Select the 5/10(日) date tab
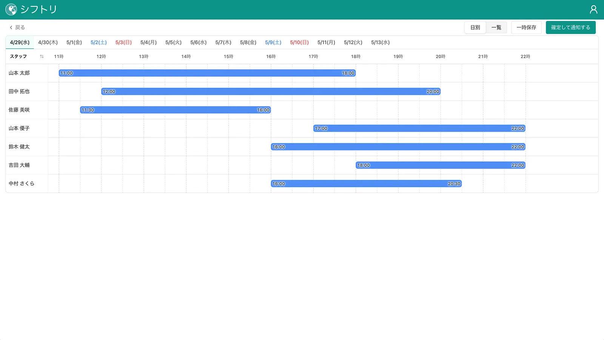Image resolution: width=604 pixels, height=340 pixels. 299,42
